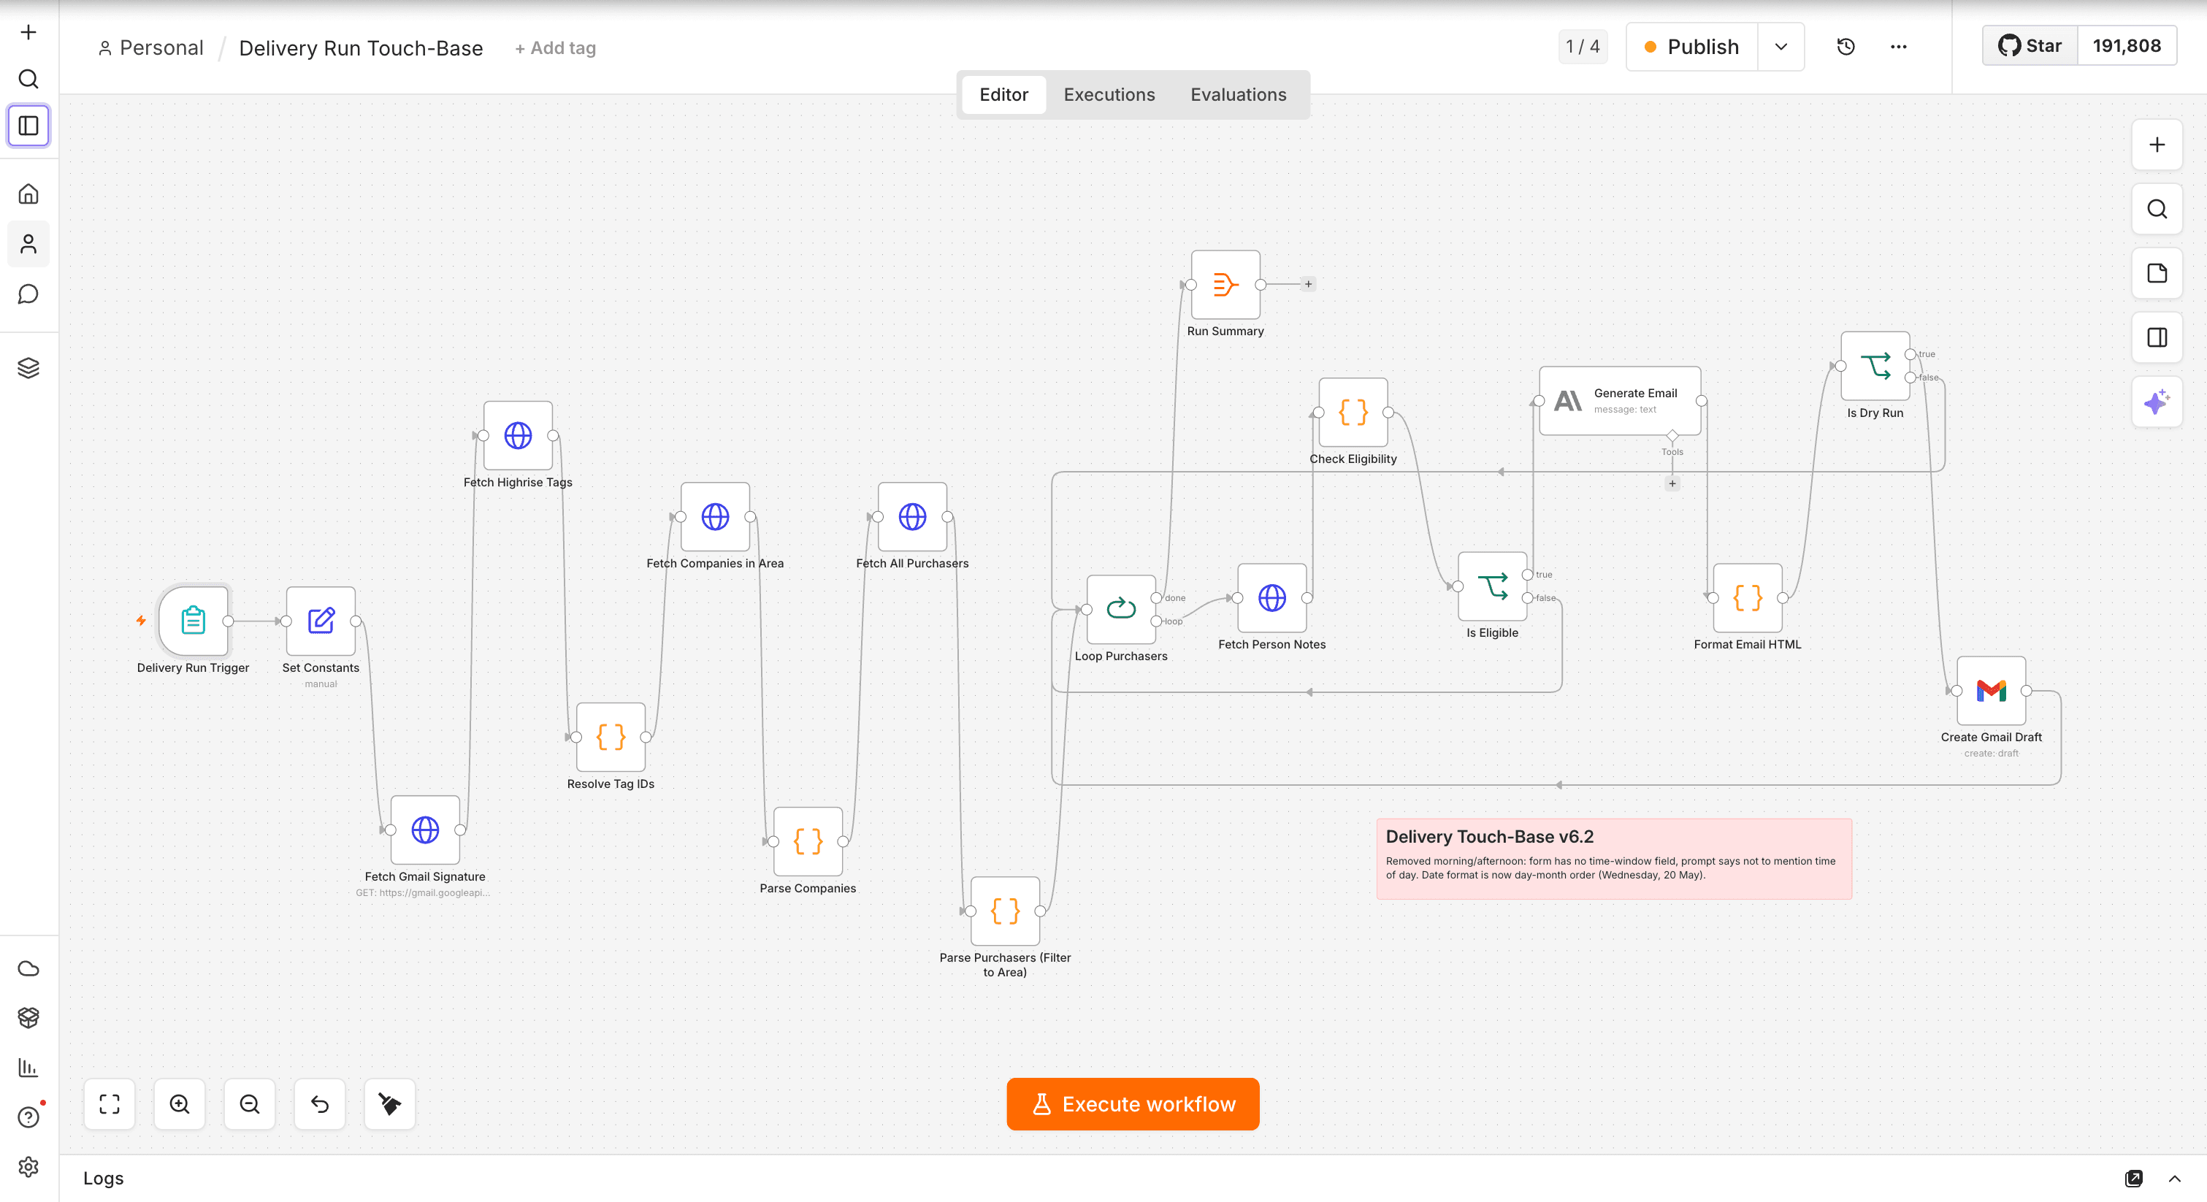Click Execute workflow
This screenshot has height=1202, width=2207.
pyautogui.click(x=1133, y=1103)
